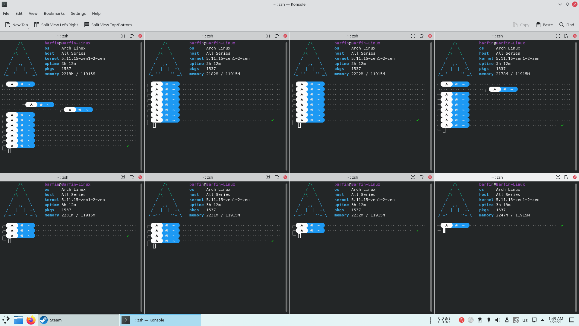Image resolution: width=579 pixels, height=326 pixels.
Task: Detach the 2213M memory pane to new tab
Action: [x=132, y=36]
